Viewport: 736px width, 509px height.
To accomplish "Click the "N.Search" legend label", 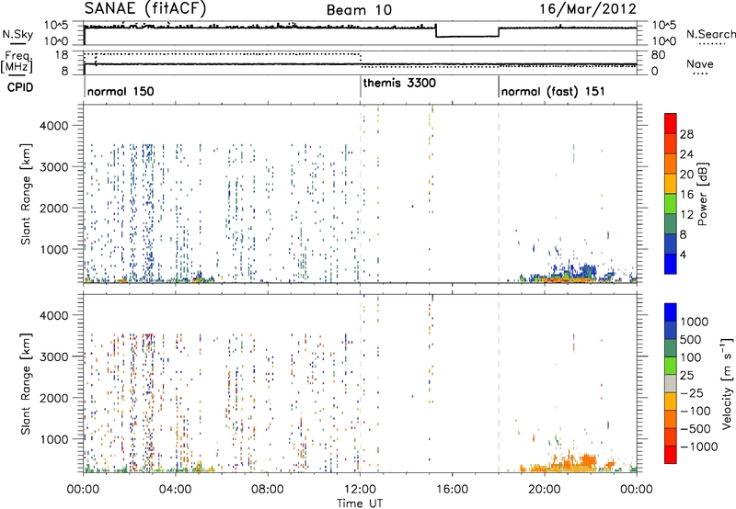I will point(711,34).
